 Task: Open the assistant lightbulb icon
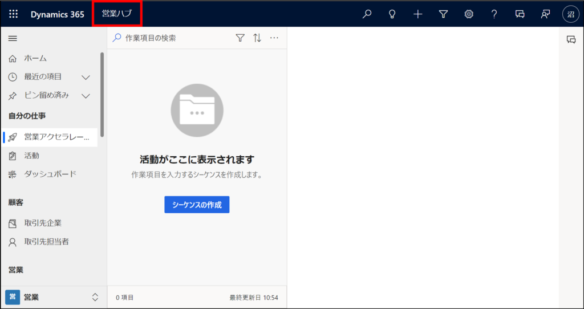click(392, 14)
